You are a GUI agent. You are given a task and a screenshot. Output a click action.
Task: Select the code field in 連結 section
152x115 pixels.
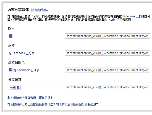pos(108,53)
